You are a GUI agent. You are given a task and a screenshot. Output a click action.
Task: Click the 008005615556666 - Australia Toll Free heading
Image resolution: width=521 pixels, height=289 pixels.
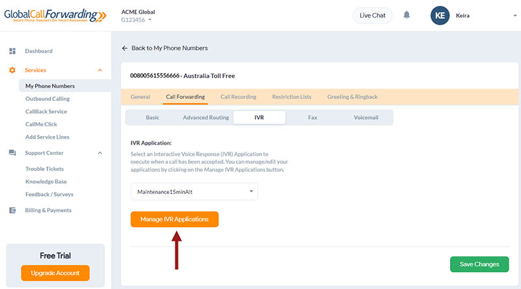click(182, 76)
